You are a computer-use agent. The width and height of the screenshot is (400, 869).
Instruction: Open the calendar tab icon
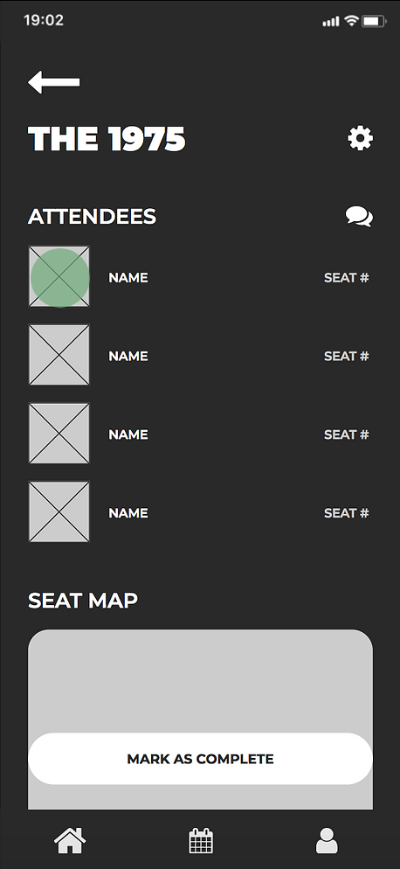point(201,841)
